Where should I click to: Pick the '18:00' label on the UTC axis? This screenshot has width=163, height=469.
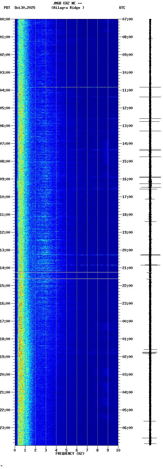[x=128, y=215]
